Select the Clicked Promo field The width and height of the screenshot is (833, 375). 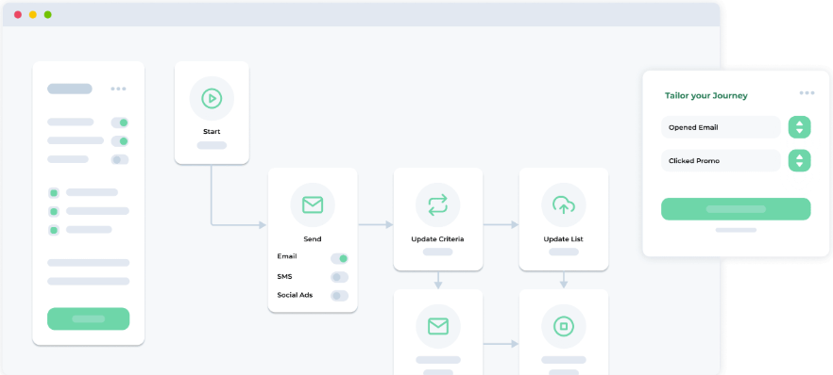tap(721, 160)
